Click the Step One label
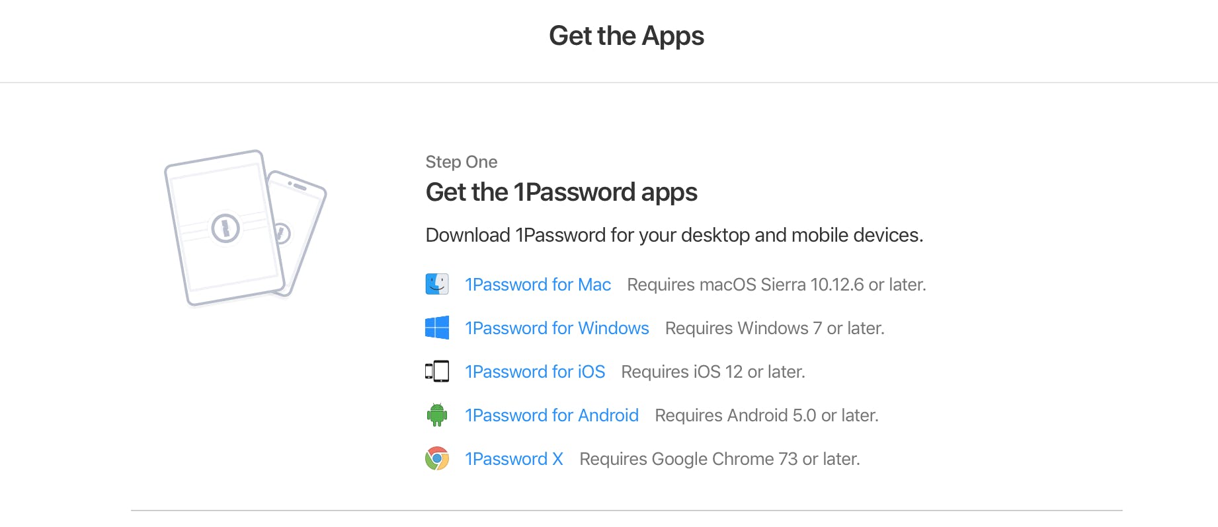This screenshot has width=1218, height=527. pos(462,162)
